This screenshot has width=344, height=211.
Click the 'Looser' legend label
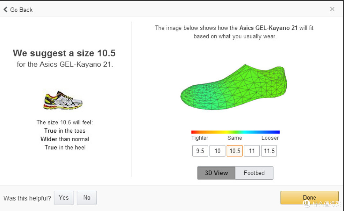click(270, 138)
